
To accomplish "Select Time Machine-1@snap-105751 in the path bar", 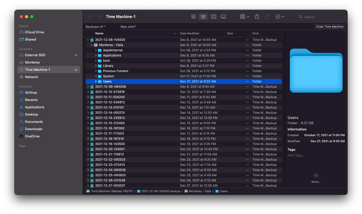I will click(x=110, y=191).
